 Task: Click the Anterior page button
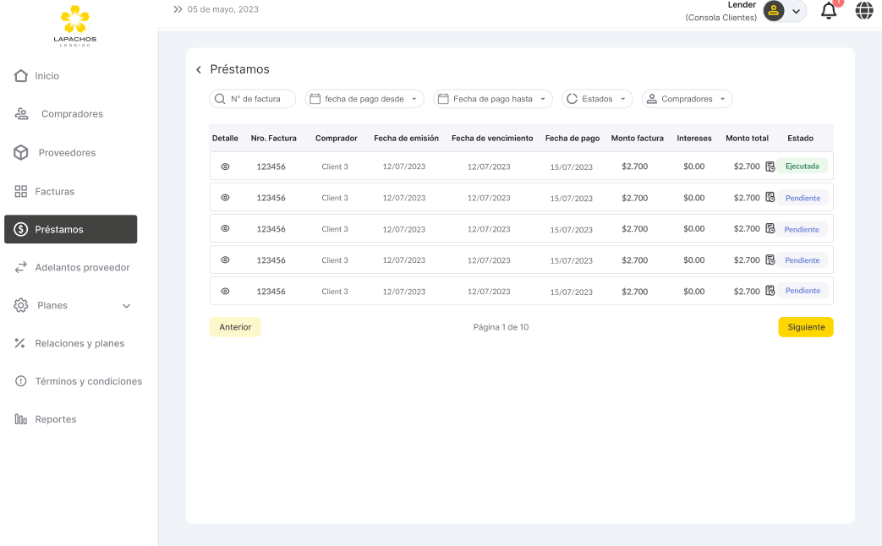click(x=235, y=327)
